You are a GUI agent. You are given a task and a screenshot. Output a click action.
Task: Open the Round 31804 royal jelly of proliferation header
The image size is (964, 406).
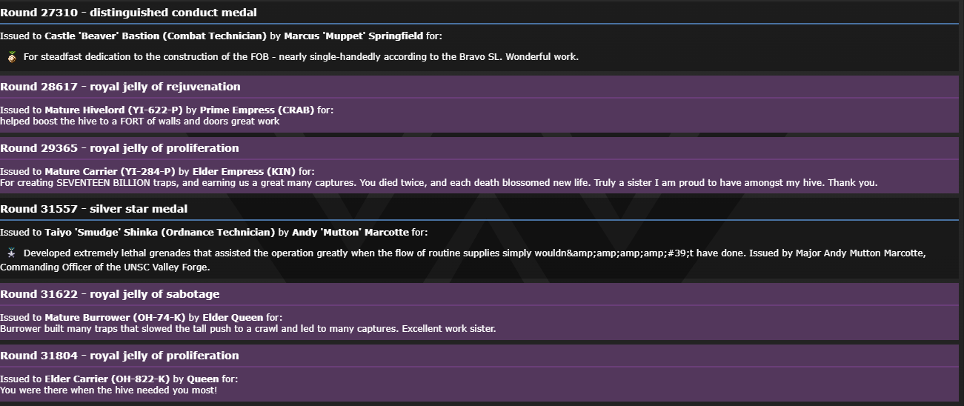coord(119,356)
